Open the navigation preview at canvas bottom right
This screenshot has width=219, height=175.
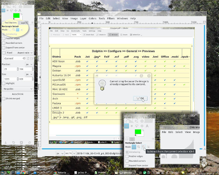(x=205, y=149)
